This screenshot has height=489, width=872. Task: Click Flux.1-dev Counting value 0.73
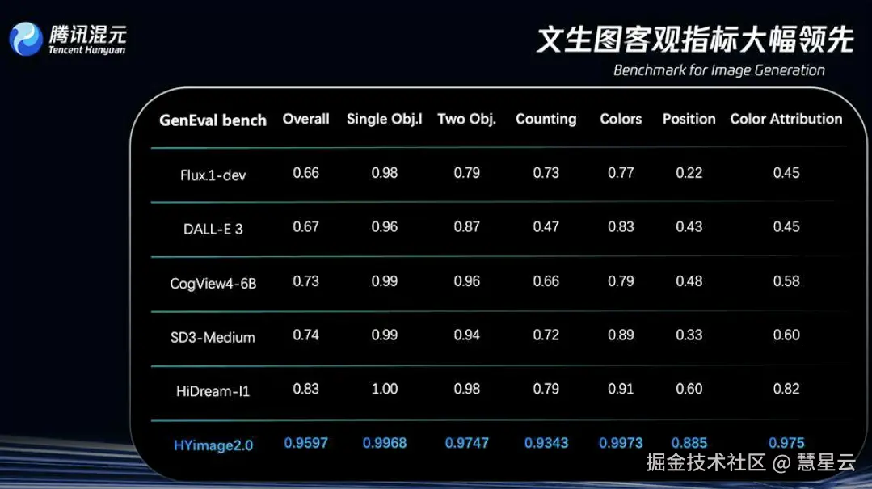pos(546,173)
